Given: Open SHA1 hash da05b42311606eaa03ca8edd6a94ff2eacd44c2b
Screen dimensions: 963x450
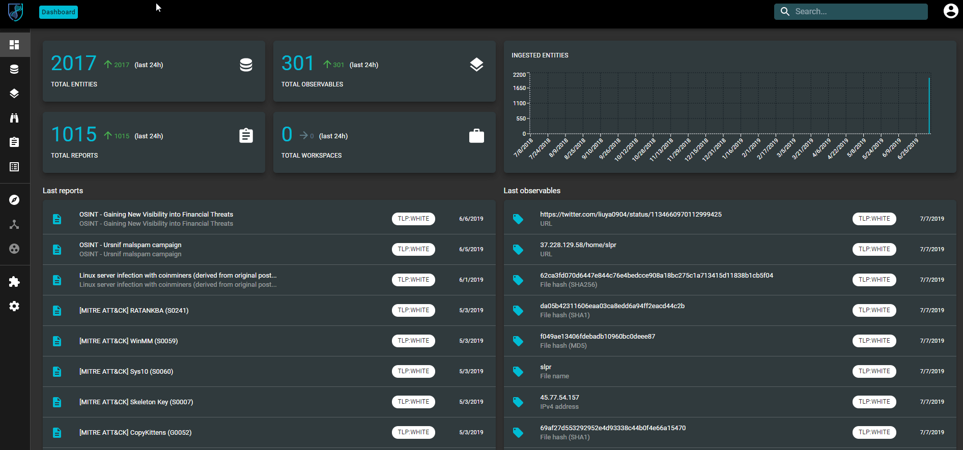Looking at the screenshot, I should pos(730,310).
